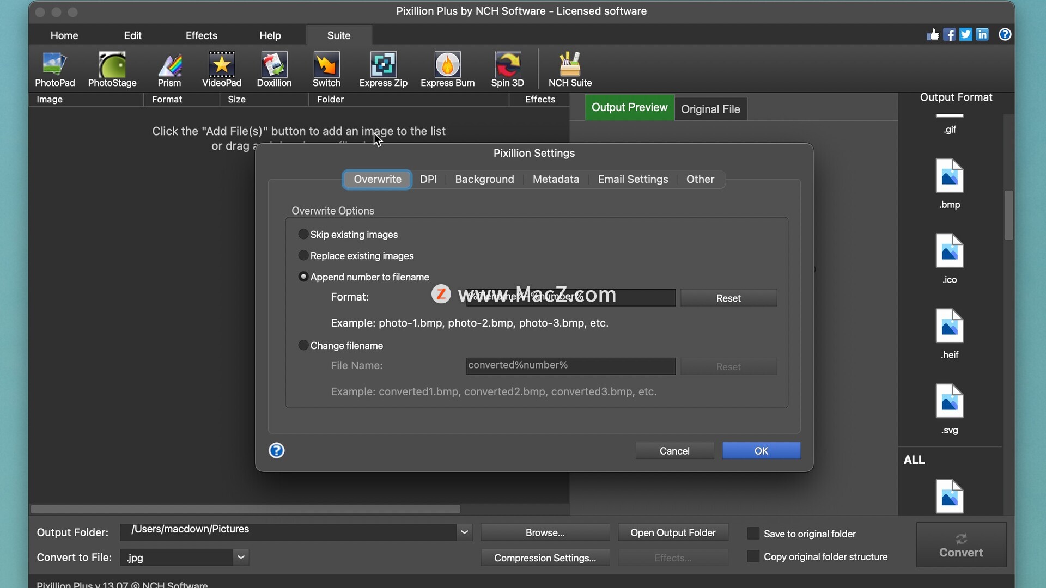Share via the Twitter icon
This screenshot has height=588, width=1046.
tap(966, 35)
